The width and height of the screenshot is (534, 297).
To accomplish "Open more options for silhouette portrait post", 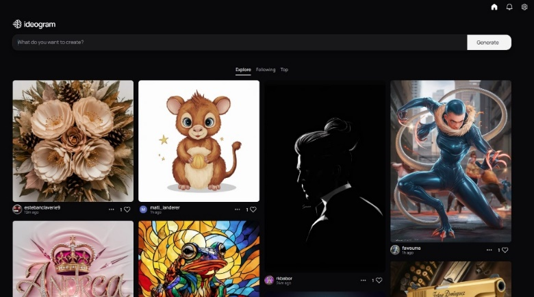I will point(363,280).
